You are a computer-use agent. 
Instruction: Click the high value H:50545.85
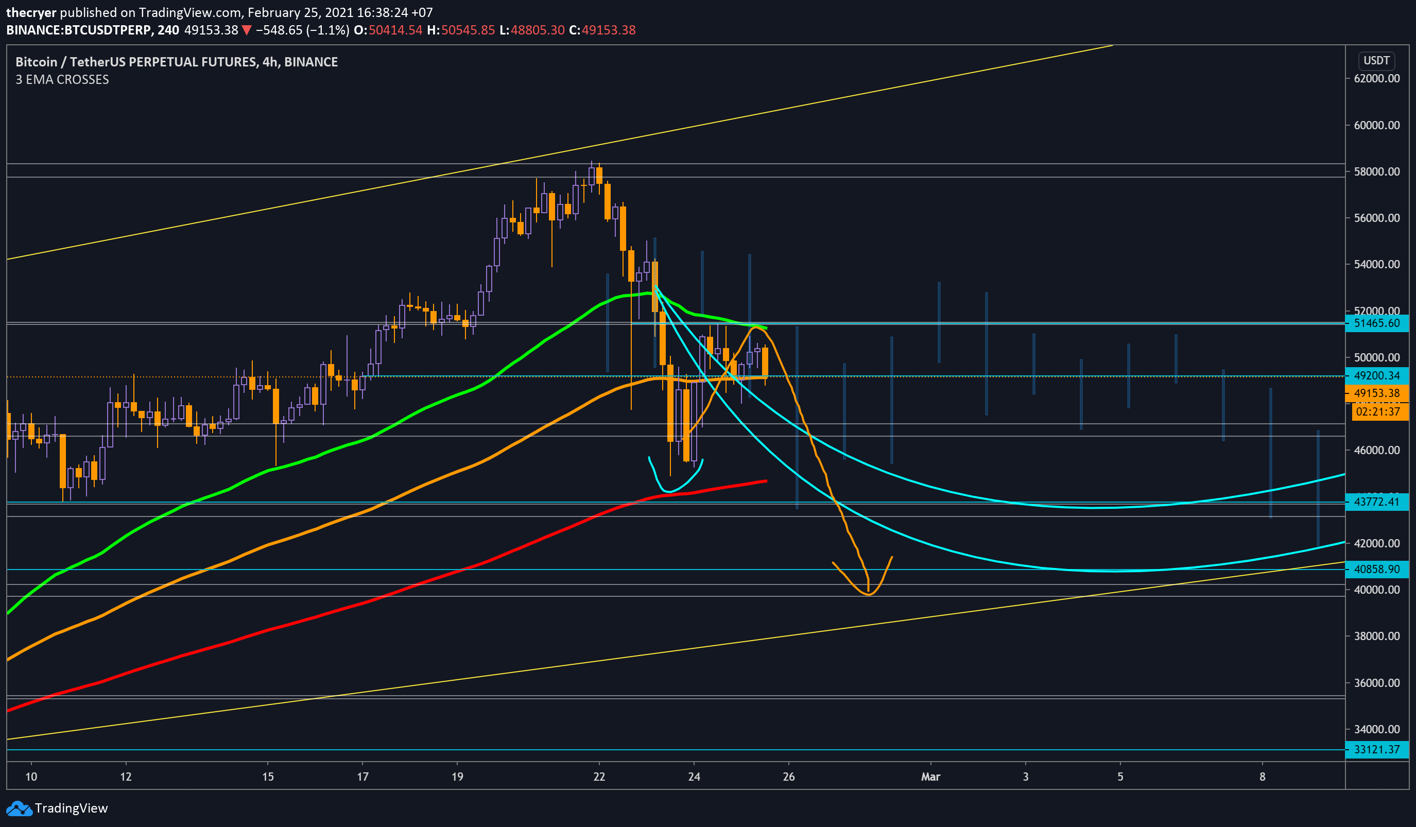[461, 30]
